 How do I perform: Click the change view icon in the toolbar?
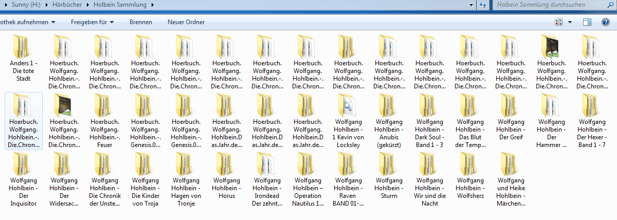coord(559,22)
